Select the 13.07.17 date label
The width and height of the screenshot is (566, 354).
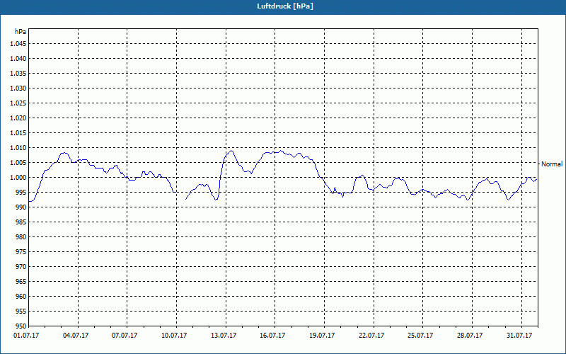(x=224, y=336)
